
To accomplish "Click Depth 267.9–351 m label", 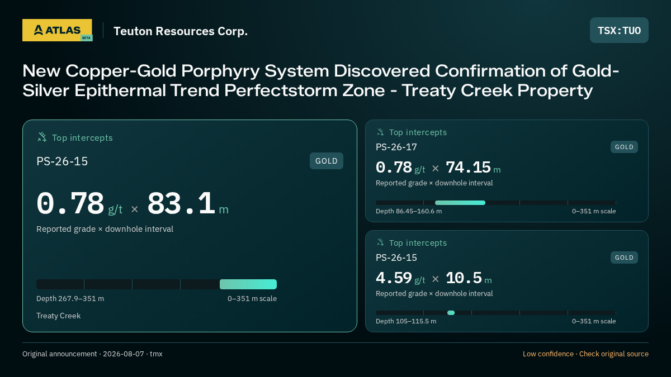I will [70, 298].
